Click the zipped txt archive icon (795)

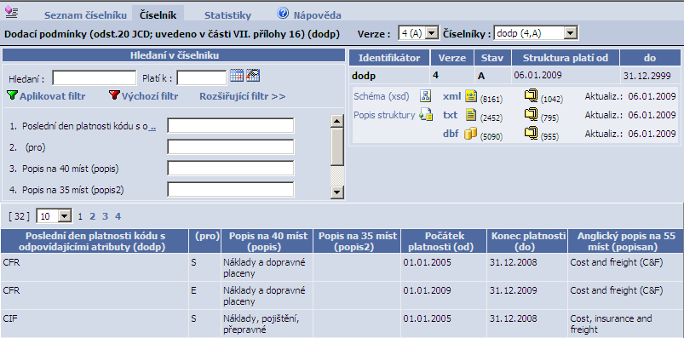coord(531,115)
